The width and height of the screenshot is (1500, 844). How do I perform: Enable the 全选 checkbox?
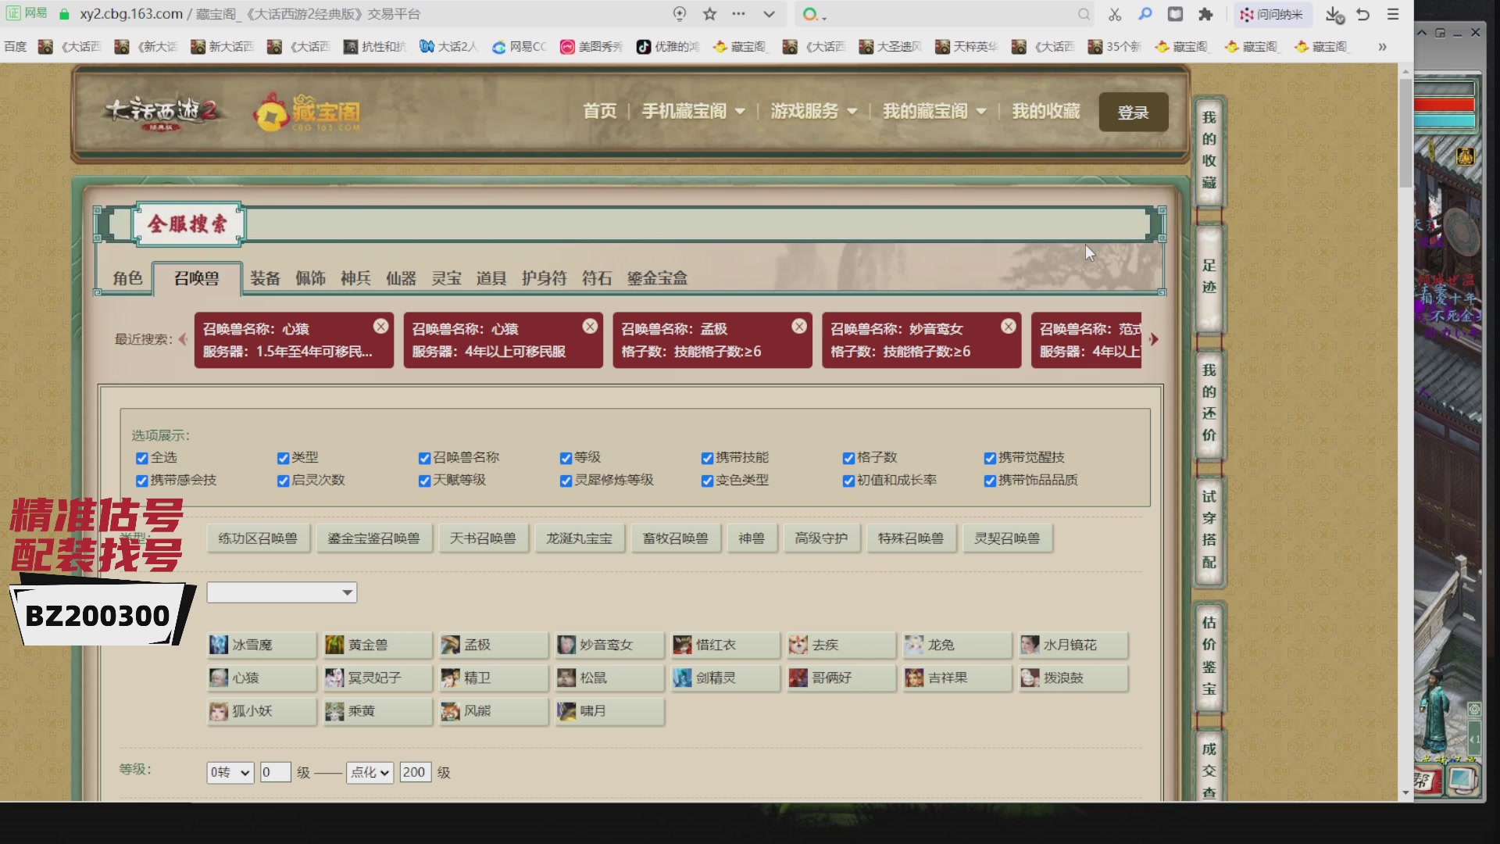click(x=141, y=459)
